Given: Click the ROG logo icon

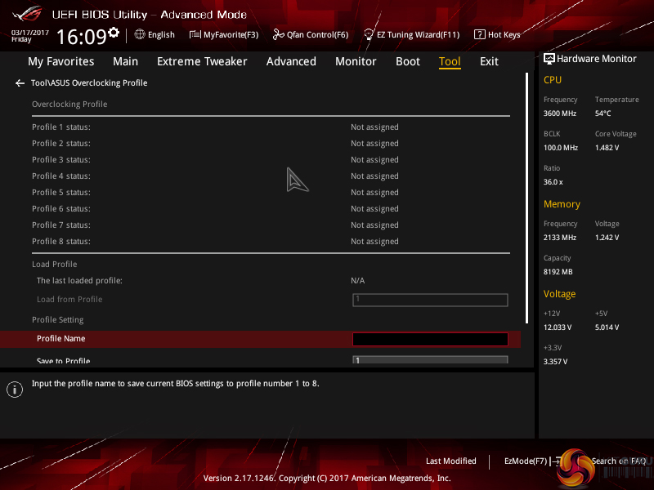Looking at the screenshot, I should (28, 15).
